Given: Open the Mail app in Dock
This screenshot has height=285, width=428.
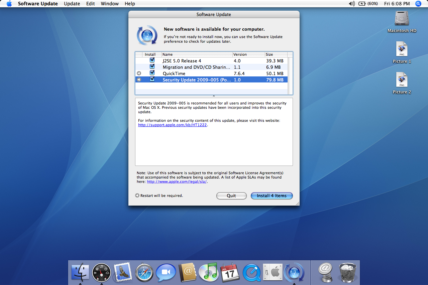Looking at the screenshot, I should (x=123, y=272).
